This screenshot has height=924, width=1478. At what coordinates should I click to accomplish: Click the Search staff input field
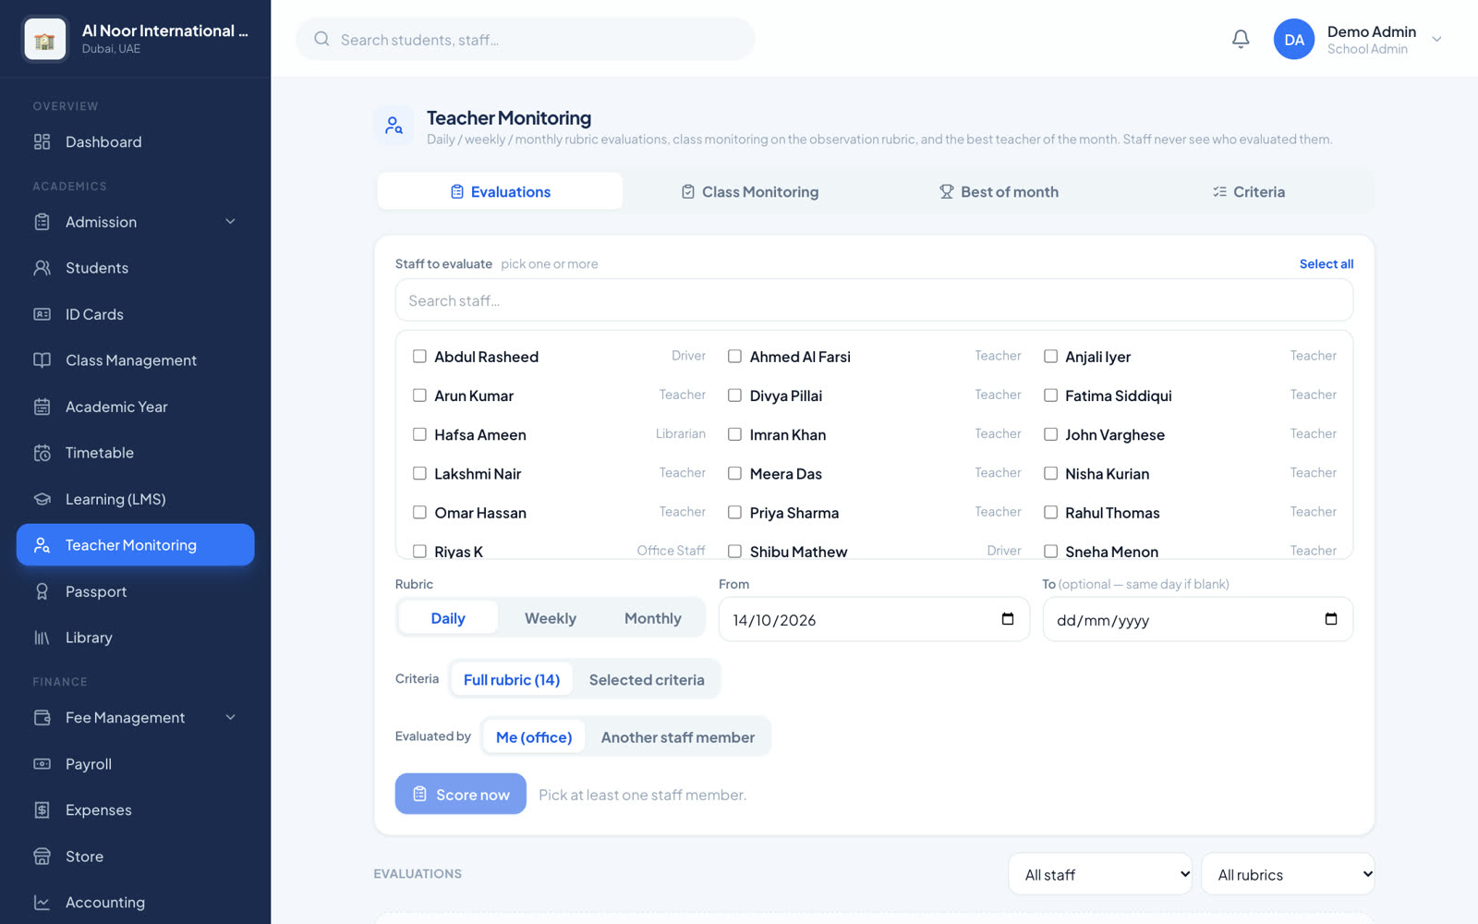874,300
